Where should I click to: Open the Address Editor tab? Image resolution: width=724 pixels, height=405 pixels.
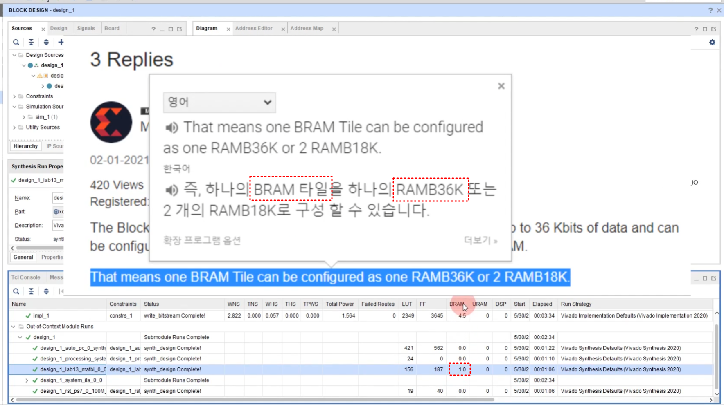tap(254, 28)
